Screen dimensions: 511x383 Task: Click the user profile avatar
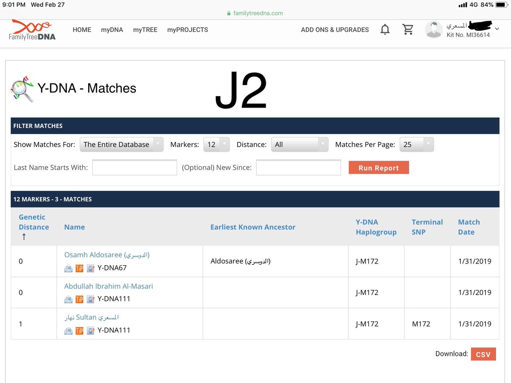click(434, 29)
